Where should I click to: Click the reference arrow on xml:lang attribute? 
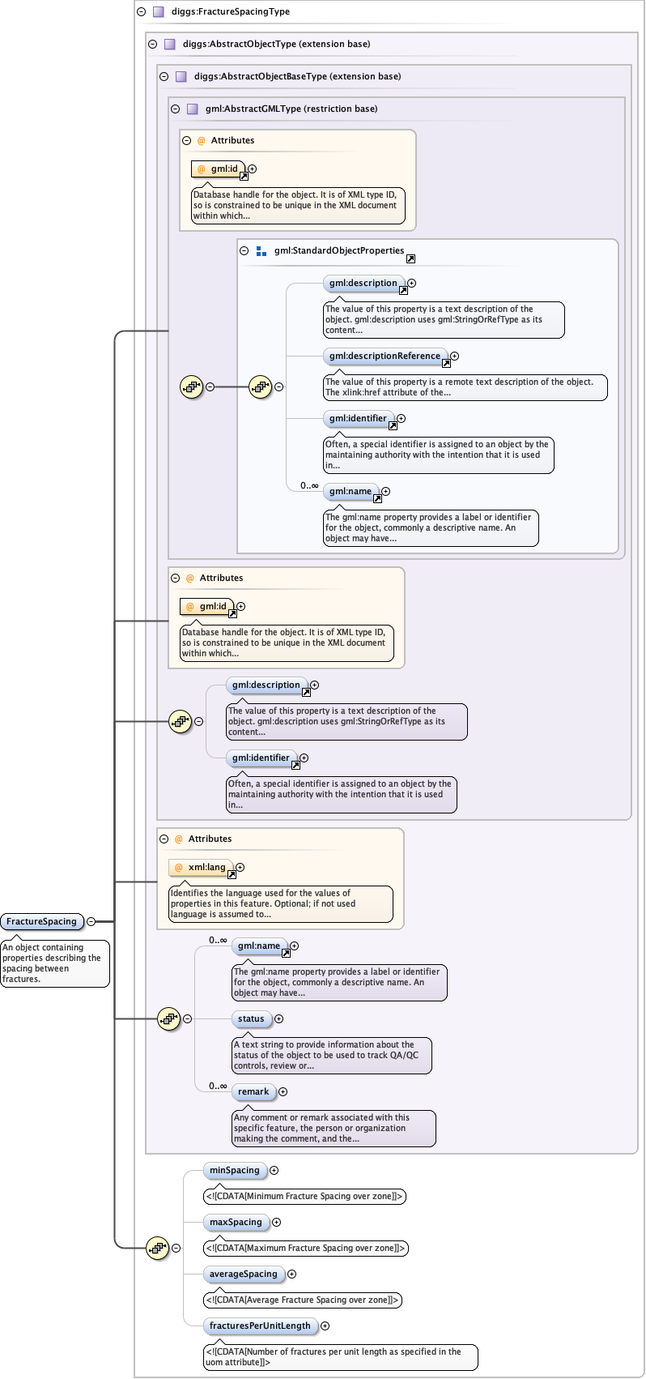[232, 875]
